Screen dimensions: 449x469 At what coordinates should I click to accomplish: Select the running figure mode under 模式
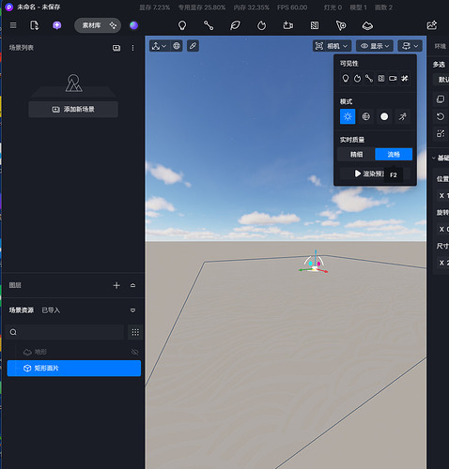coord(403,116)
